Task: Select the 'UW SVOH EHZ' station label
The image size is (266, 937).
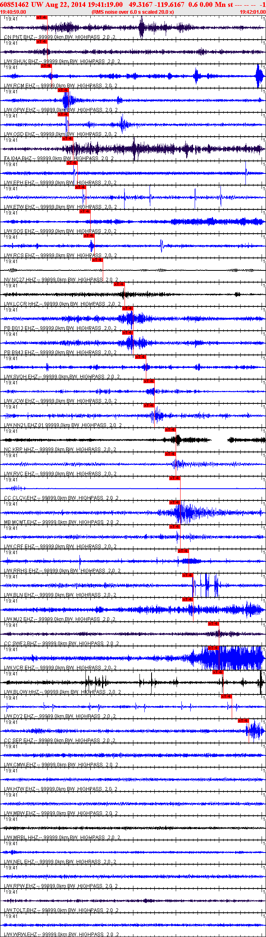Action: [21, 377]
